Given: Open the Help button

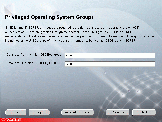Looking at the screenshot, I should pyautogui.click(x=39, y=112).
